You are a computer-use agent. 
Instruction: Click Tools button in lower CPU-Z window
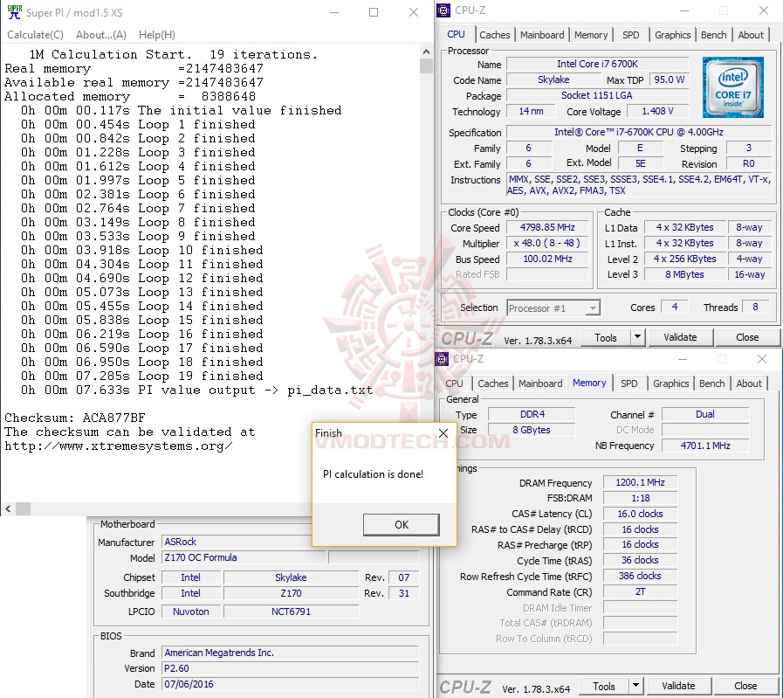coord(604,686)
